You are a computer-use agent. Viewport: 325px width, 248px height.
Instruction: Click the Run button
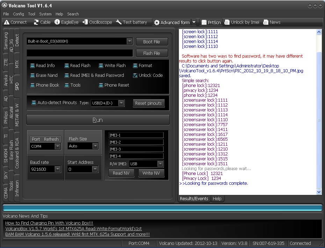(x=98, y=120)
